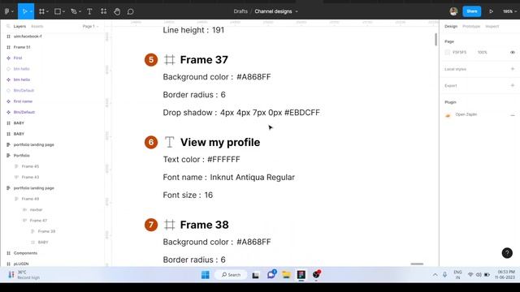Select the Hand tool

click(117, 11)
